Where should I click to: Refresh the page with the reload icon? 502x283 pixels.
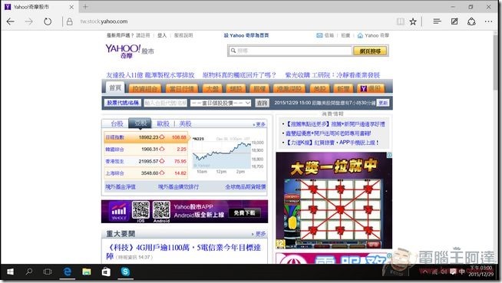[48, 21]
